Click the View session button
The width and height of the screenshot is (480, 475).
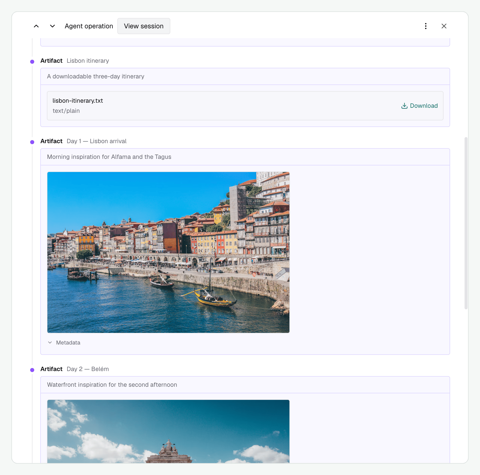[x=144, y=26]
